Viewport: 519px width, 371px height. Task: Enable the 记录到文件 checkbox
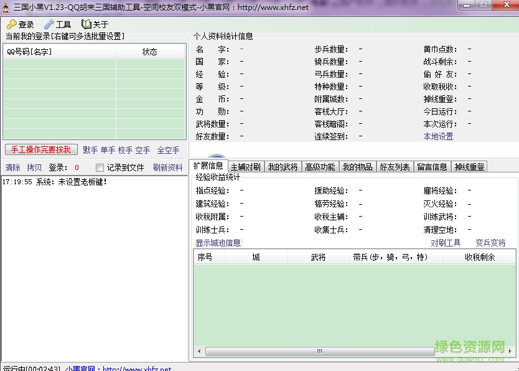(99, 167)
